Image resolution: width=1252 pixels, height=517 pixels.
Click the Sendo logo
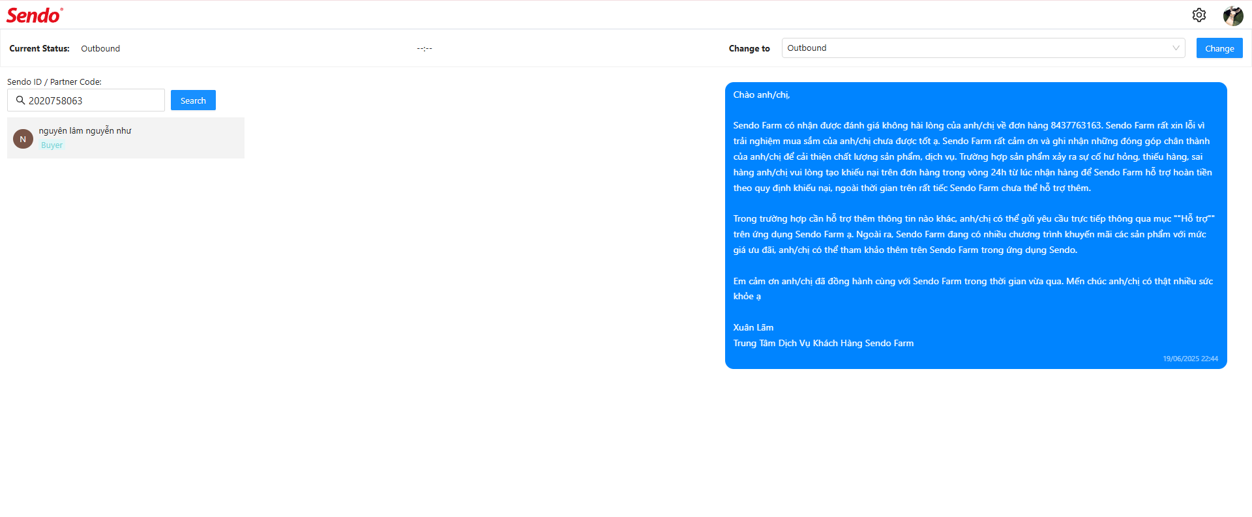35,15
